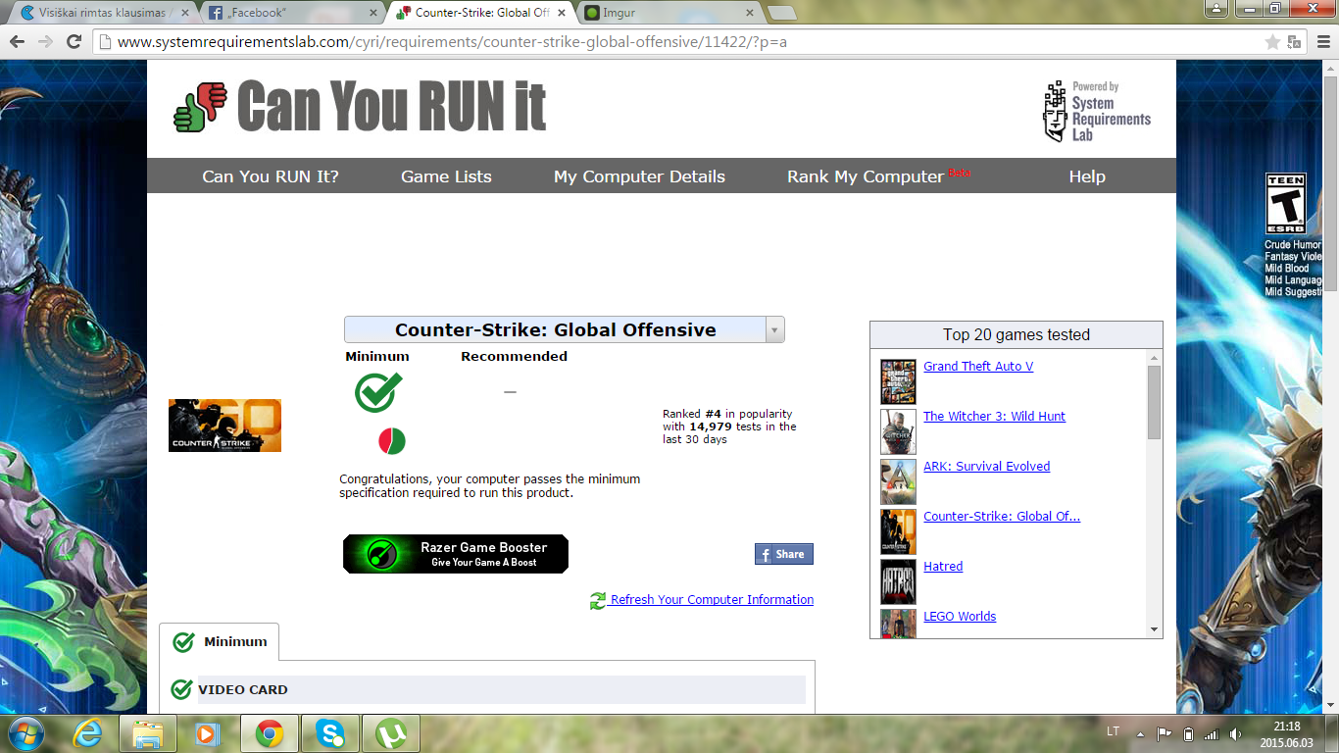The width and height of the screenshot is (1339, 753).
Task: Open Rank My Computer menu item
Action: tap(866, 176)
